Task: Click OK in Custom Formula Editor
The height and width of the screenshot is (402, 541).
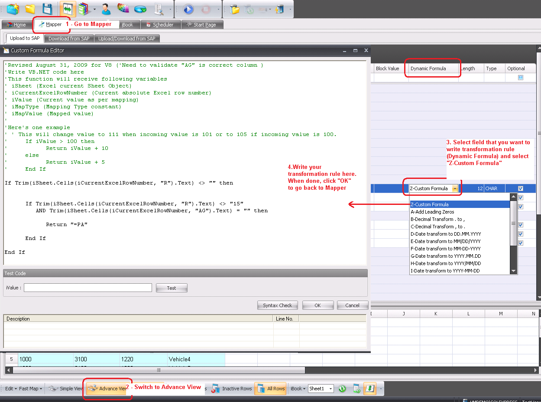Action: coord(317,305)
